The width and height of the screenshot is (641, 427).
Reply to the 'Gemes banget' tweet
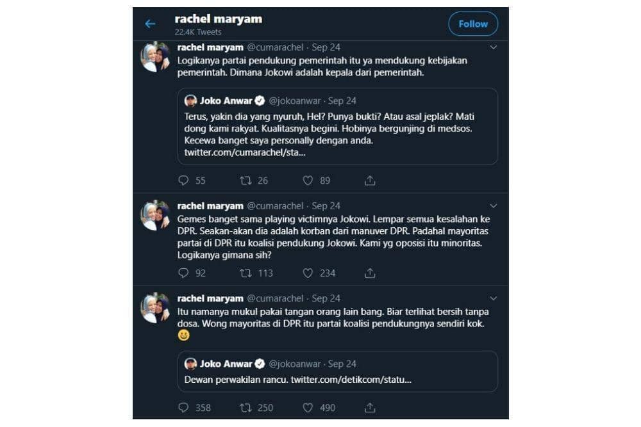pyautogui.click(x=184, y=273)
